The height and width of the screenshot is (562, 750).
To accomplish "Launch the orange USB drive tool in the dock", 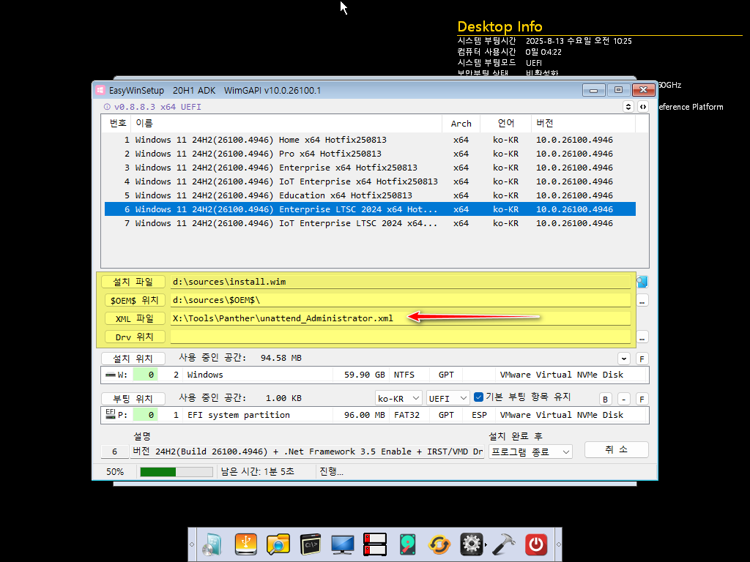I will (x=246, y=544).
